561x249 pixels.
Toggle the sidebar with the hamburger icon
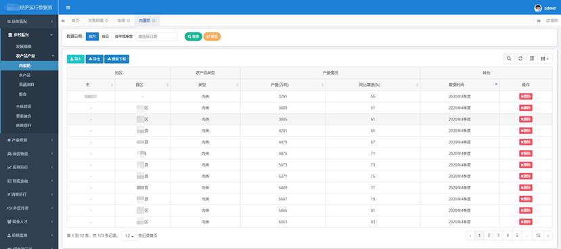coord(68,7)
